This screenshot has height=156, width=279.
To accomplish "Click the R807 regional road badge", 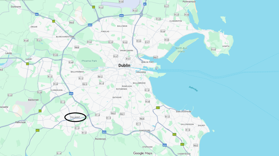I will click(x=156, y=58).
